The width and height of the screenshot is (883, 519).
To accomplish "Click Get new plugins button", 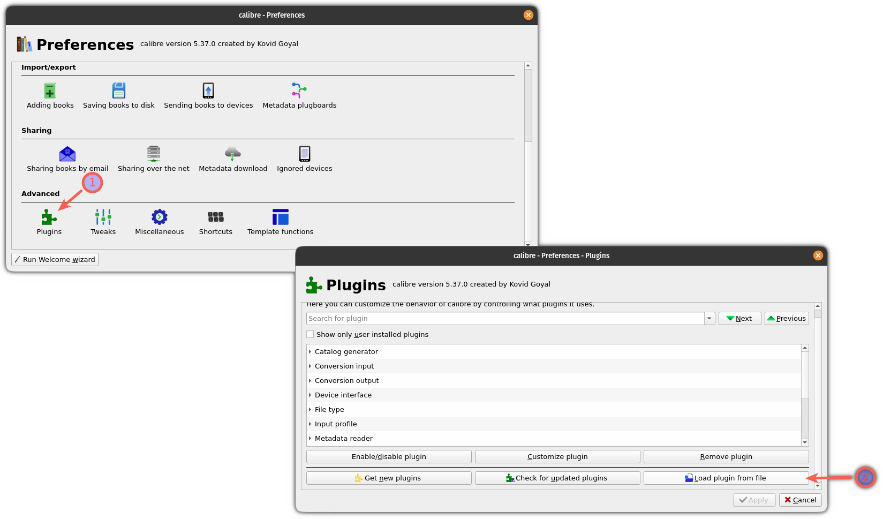I will click(x=389, y=478).
